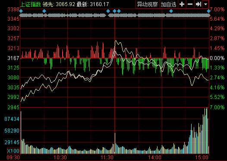Click the X100 volume unit label

coord(13,151)
